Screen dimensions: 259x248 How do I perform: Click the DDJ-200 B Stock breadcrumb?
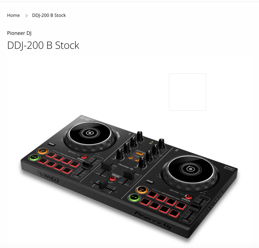tap(49, 15)
